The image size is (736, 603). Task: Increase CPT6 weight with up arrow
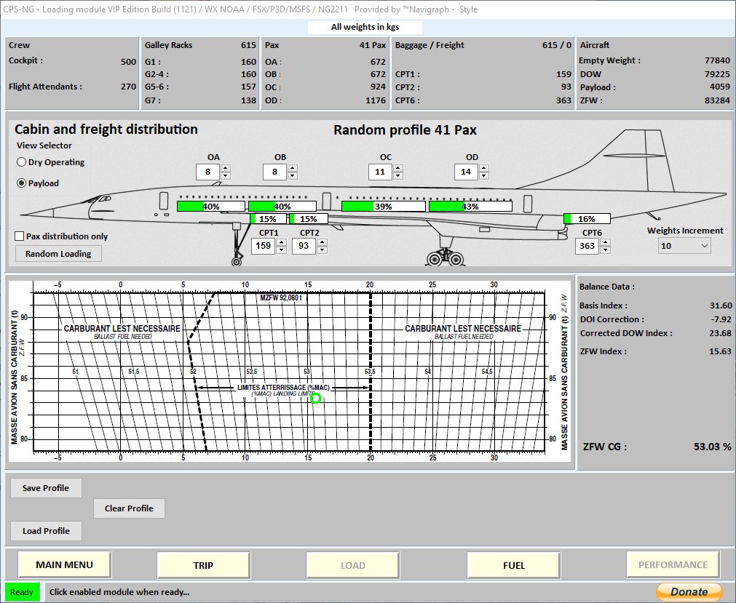coord(601,242)
